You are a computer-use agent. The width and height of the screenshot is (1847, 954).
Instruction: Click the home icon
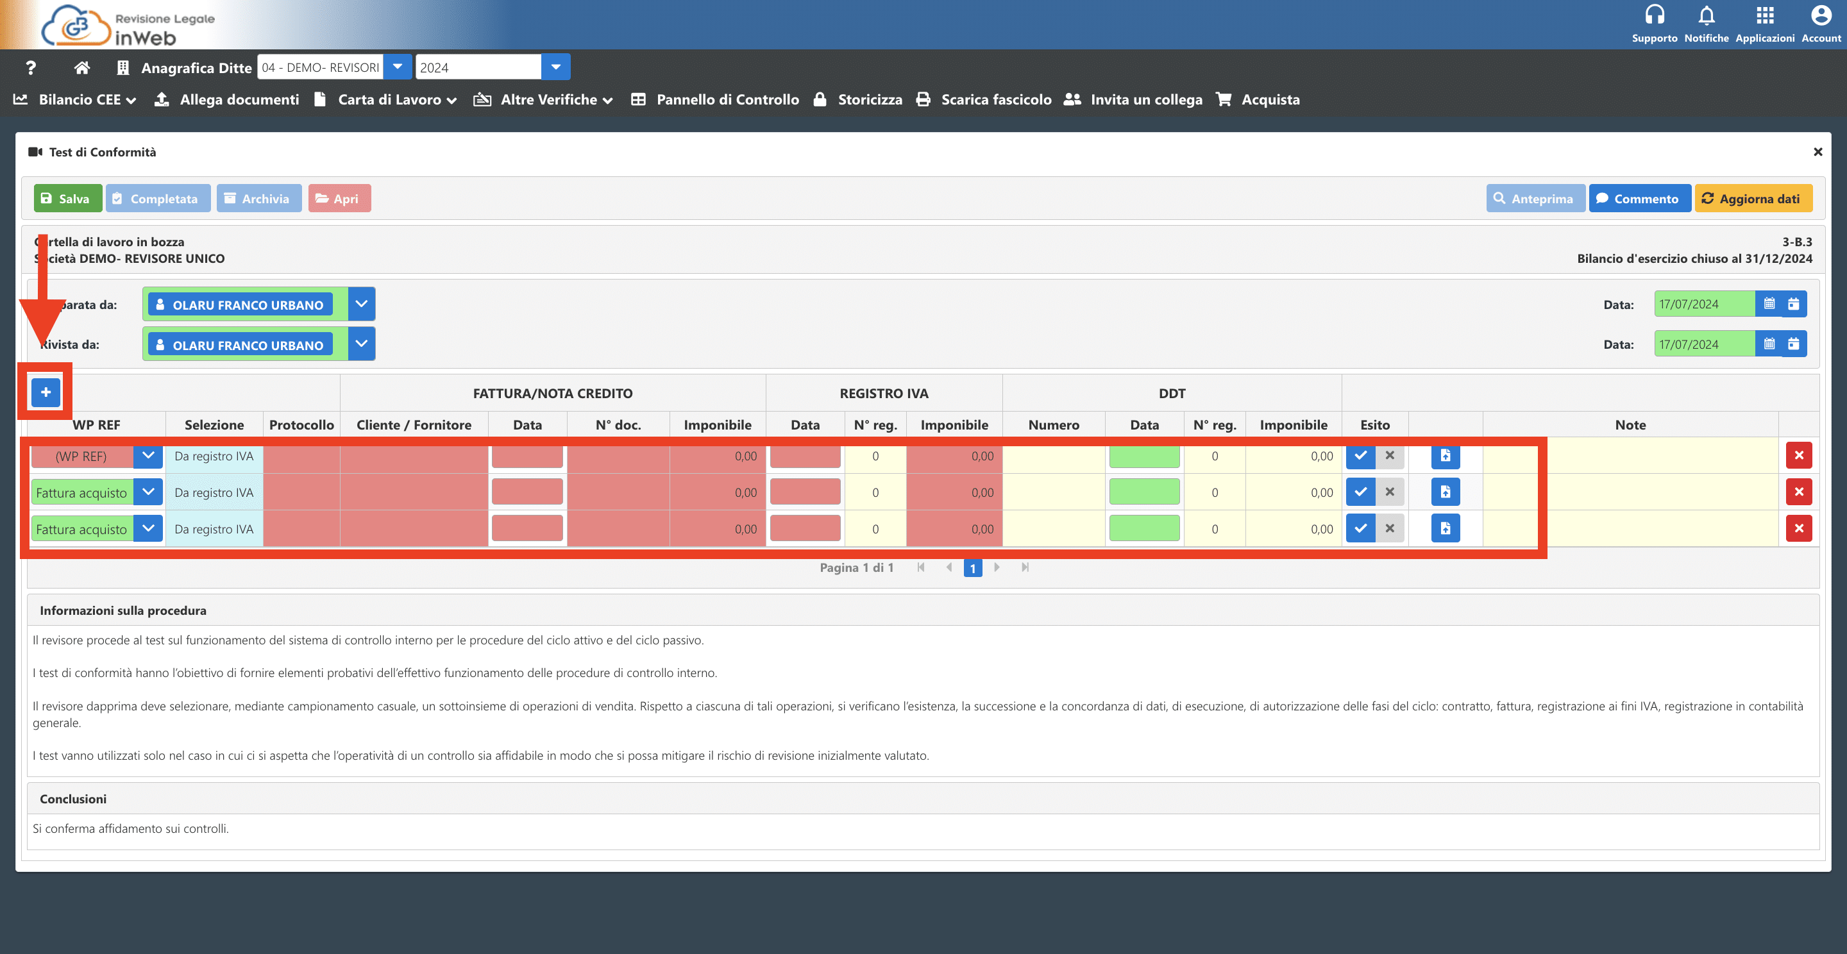tap(81, 67)
